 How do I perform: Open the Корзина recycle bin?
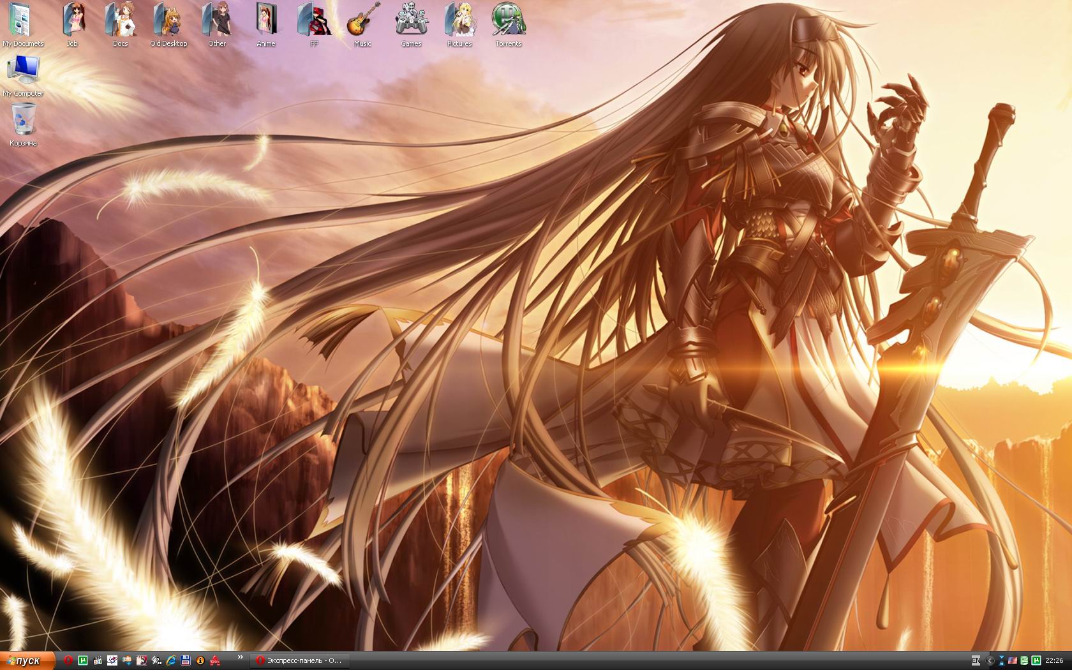tap(23, 125)
